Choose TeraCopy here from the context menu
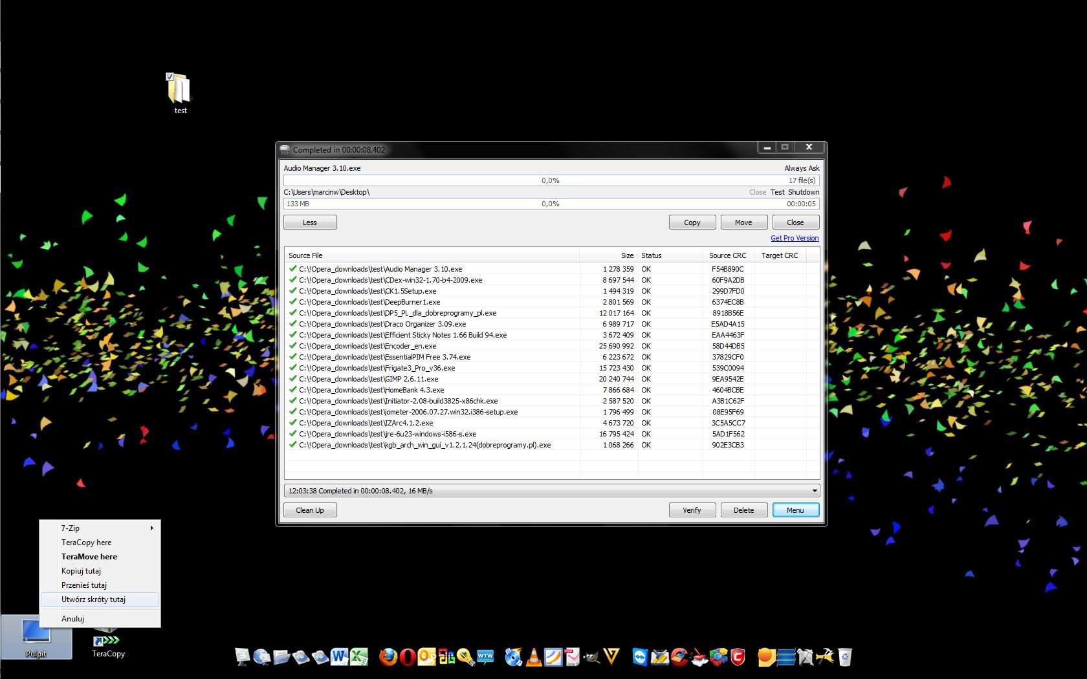The image size is (1087, 679). 100,543
